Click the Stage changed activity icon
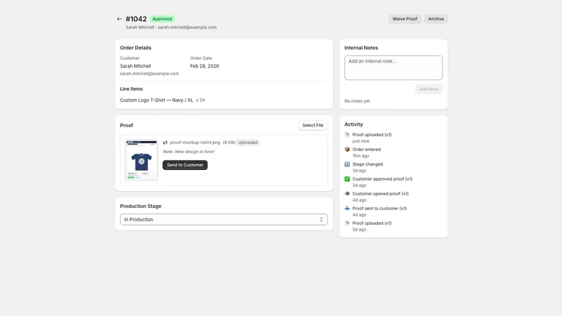562x316 pixels. coord(347,164)
